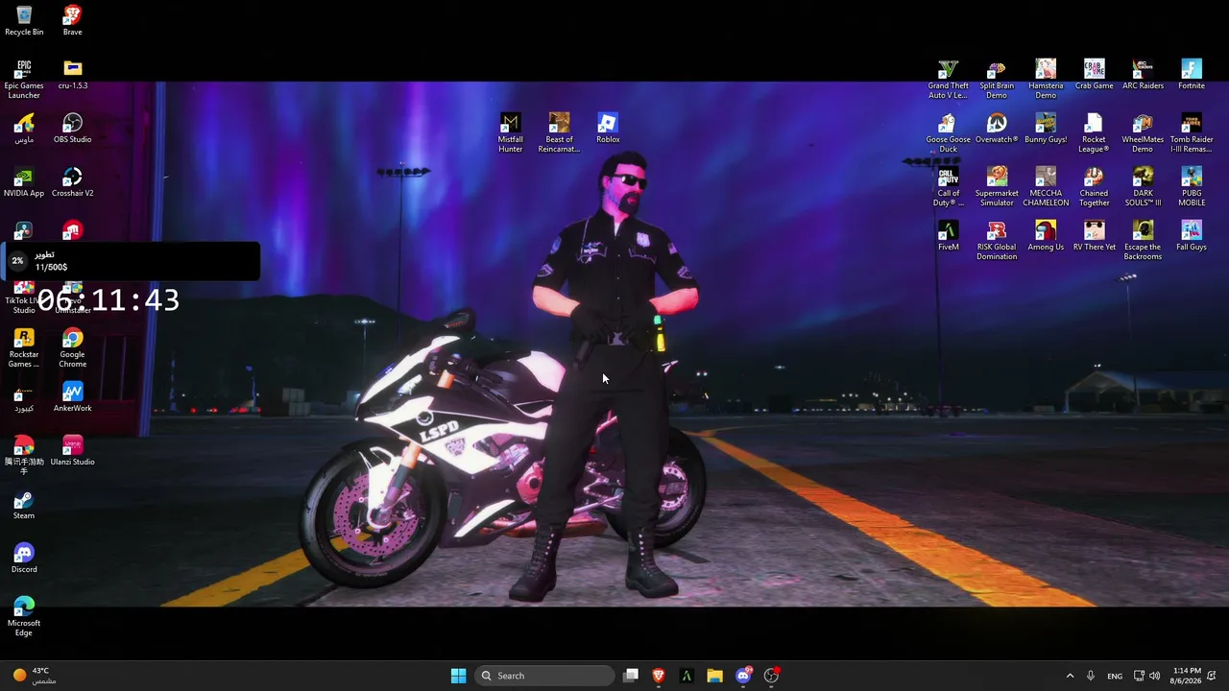Open the Discord desktop shortcut

tap(24, 558)
